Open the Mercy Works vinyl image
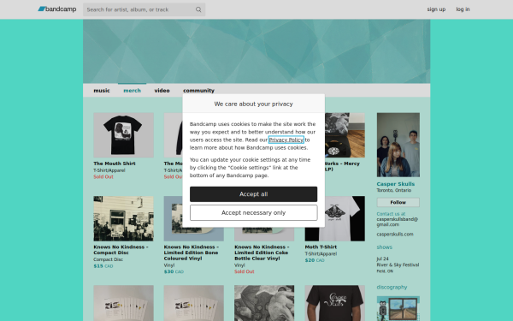Screen dimensions: 513x321 pos(345,135)
